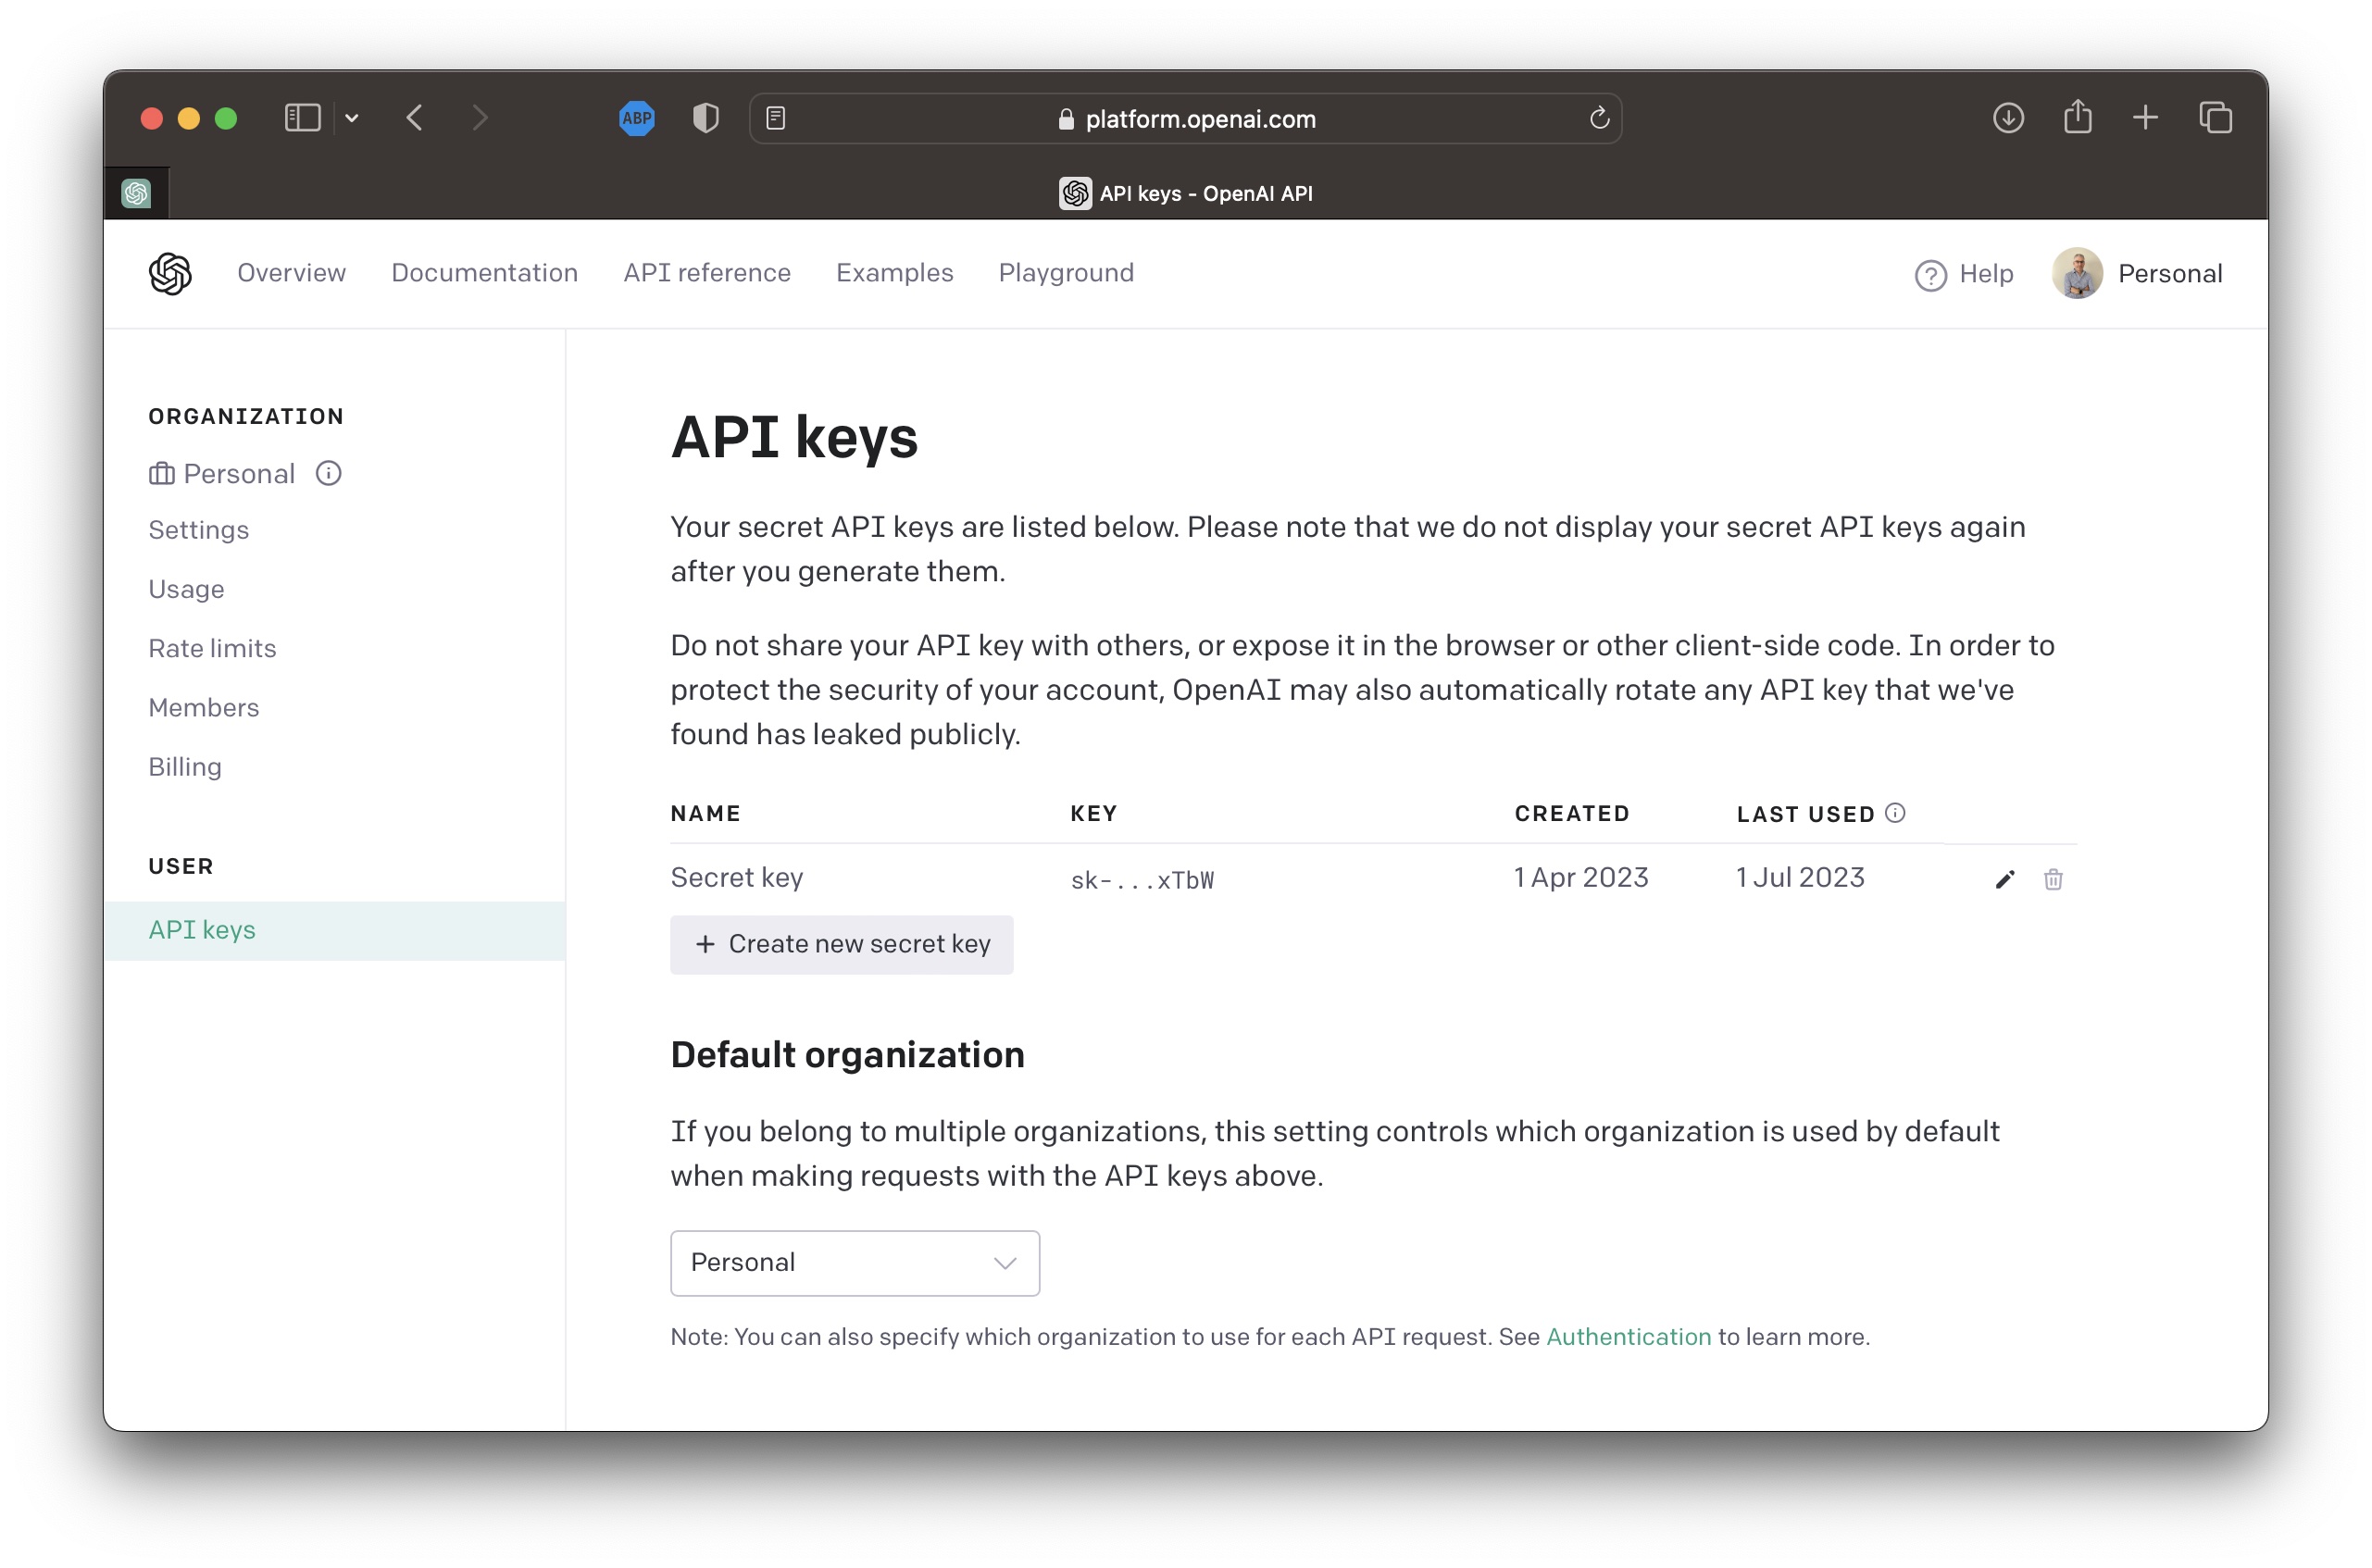Delete the Secret key with trash icon
Screen dimensions: 2372x1568
[x=2052, y=879]
